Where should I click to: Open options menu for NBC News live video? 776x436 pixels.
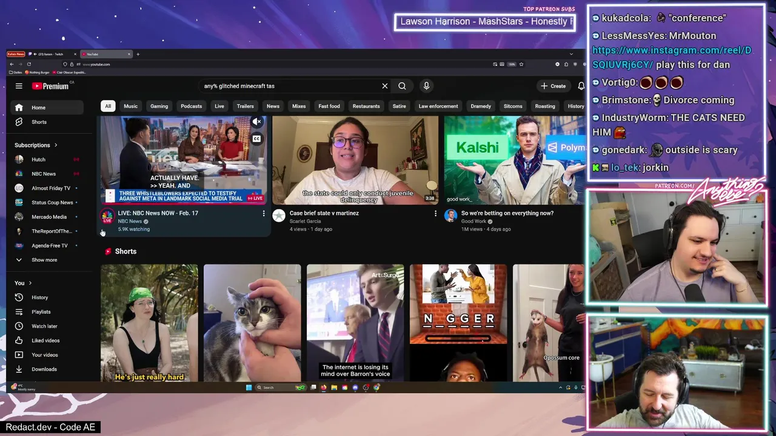tap(263, 213)
